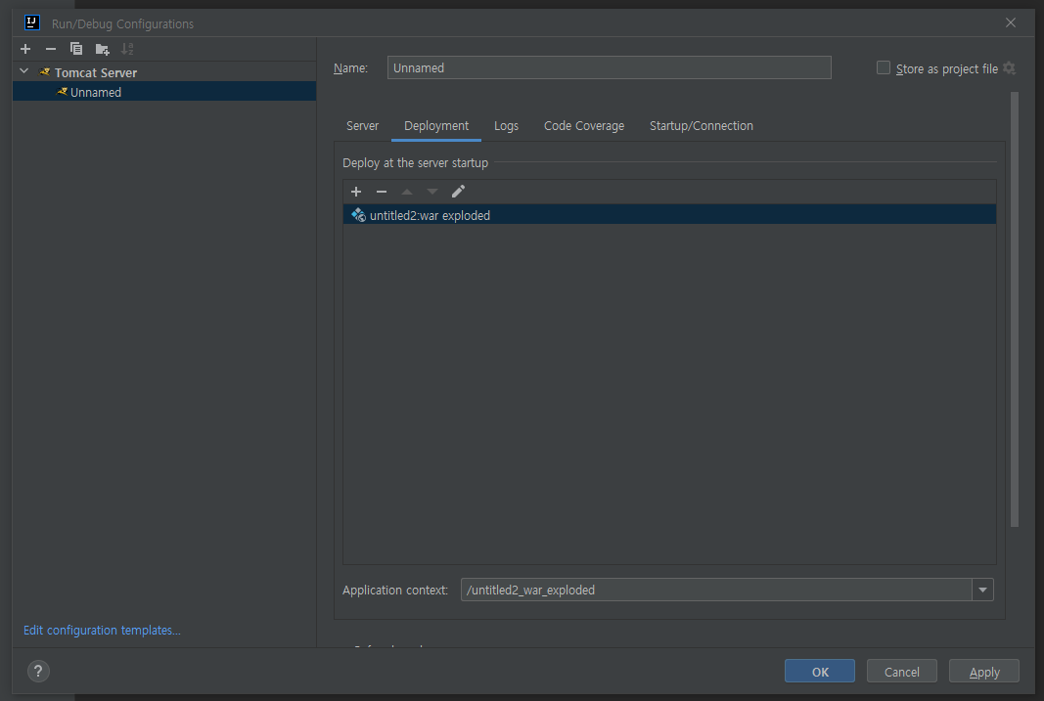The height and width of the screenshot is (701, 1044).
Task: Enable Store as project file checkbox
Action: 884,67
